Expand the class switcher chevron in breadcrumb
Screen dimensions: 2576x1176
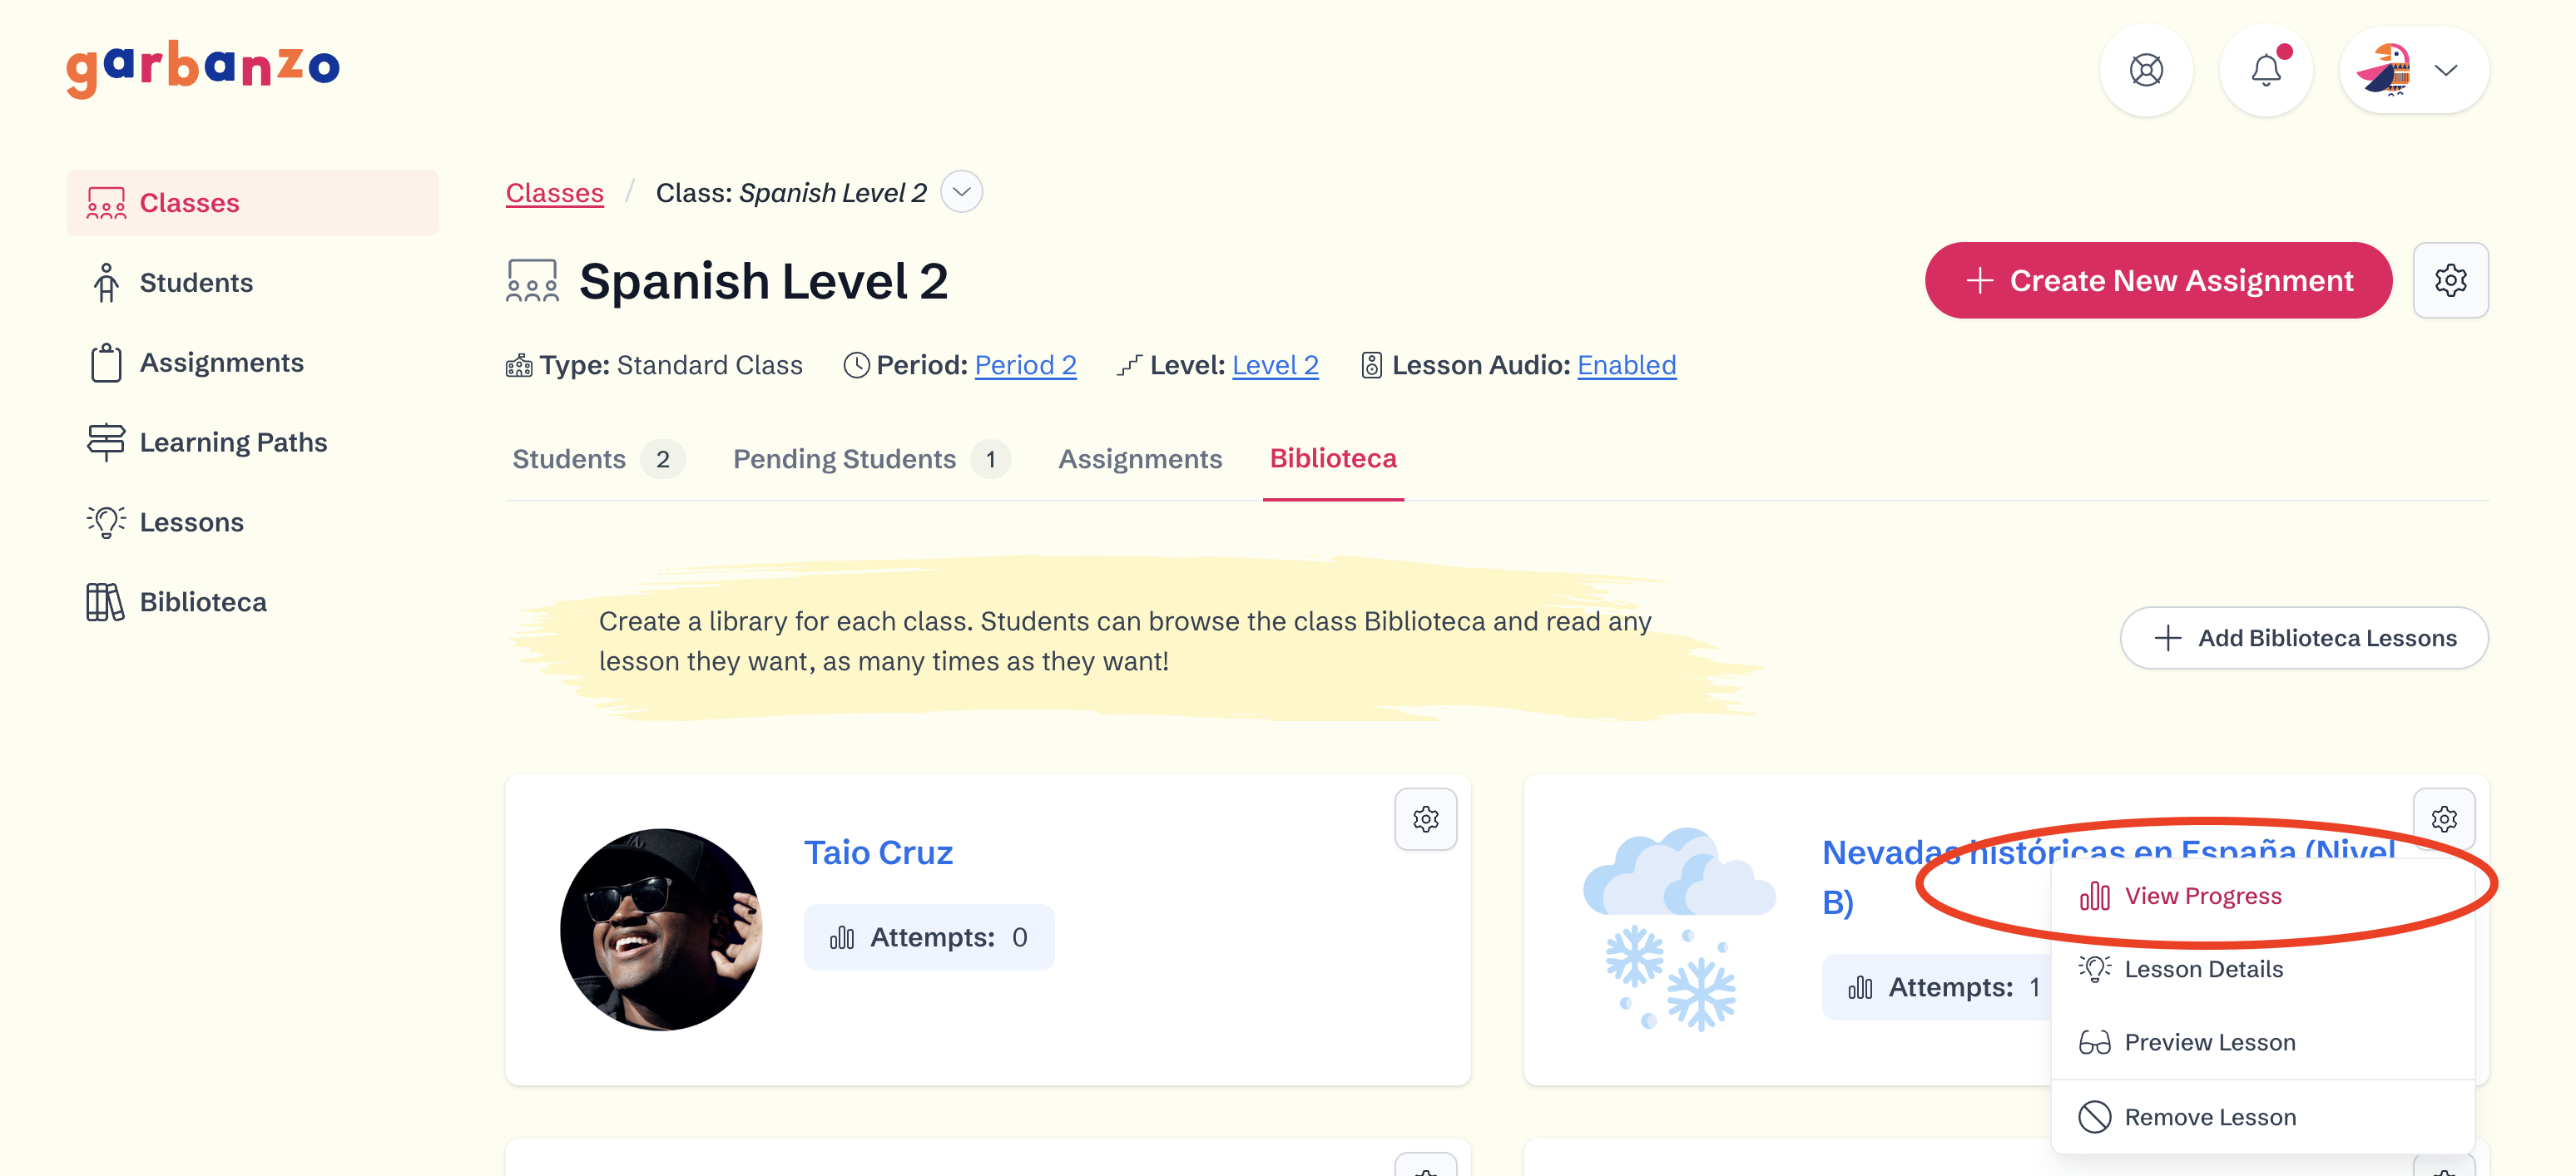pos(961,192)
